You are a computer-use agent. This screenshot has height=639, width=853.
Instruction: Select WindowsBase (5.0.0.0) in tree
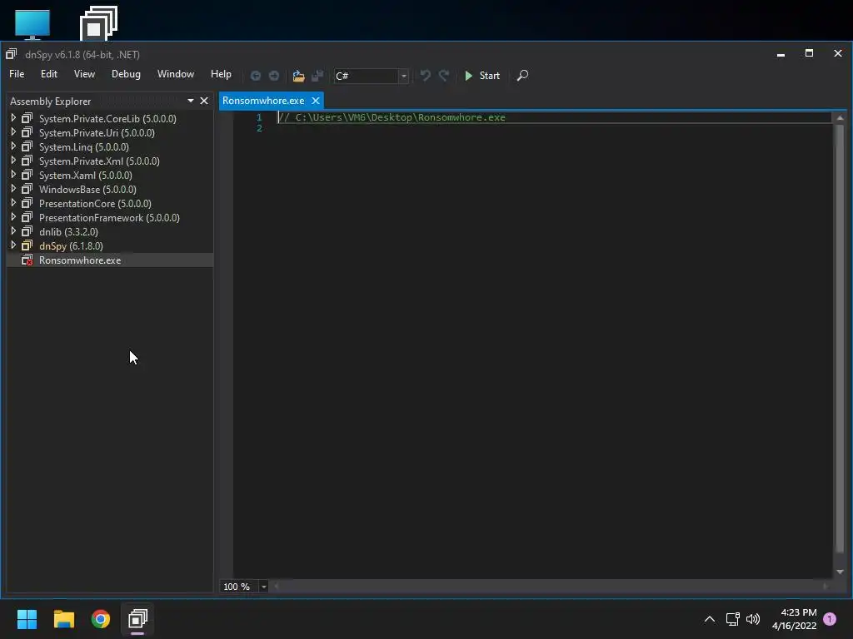(x=87, y=189)
